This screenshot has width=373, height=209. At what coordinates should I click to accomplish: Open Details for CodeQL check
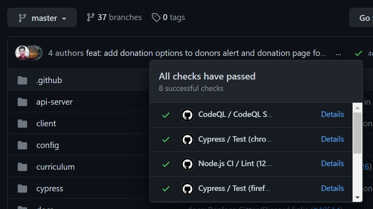[x=333, y=114]
